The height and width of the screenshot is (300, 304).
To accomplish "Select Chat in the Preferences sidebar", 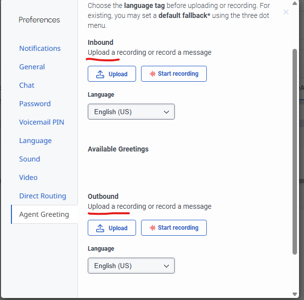I will point(27,85).
